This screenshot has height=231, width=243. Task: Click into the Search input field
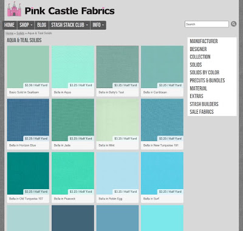coord(207,24)
